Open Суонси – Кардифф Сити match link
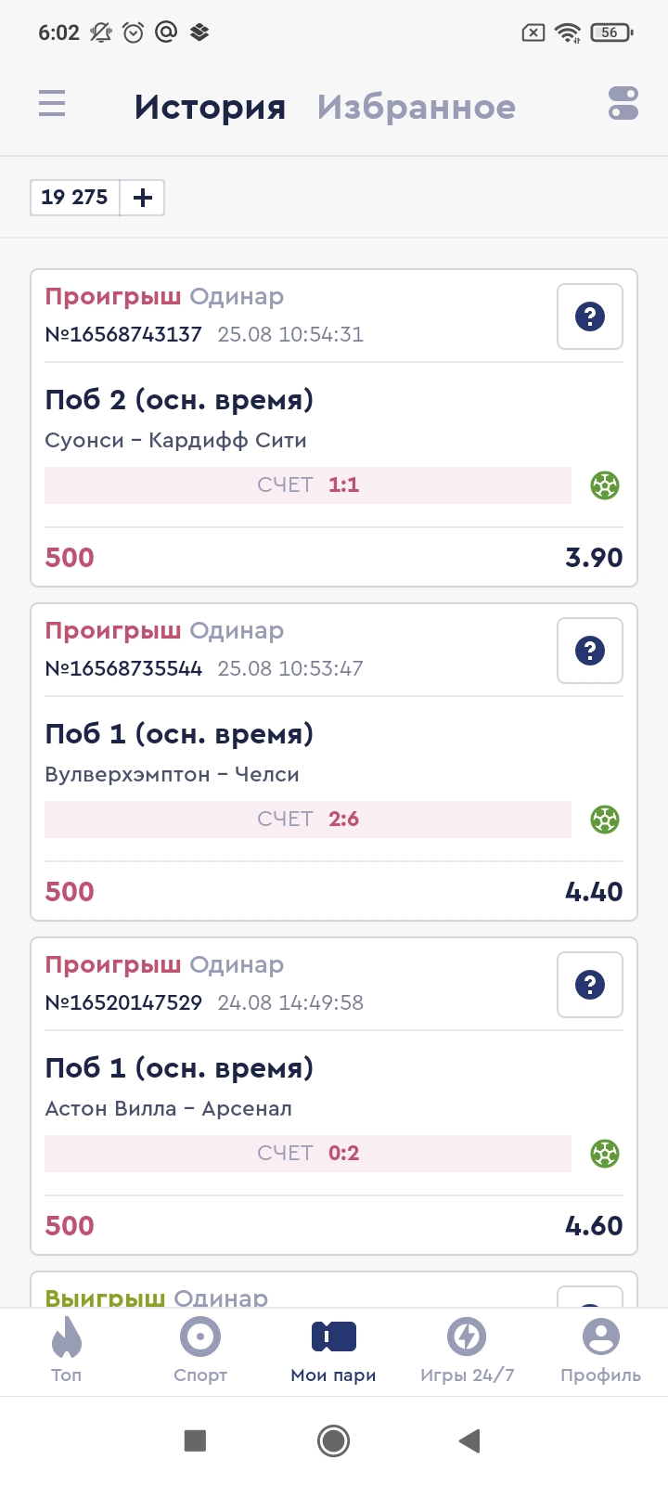668x1485 pixels. (x=175, y=440)
